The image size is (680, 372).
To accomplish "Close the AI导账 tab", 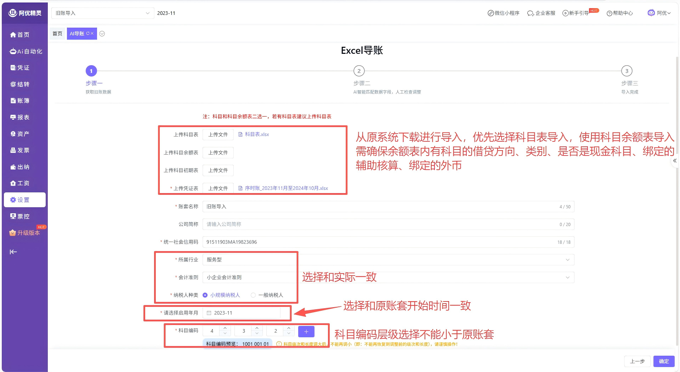I will [92, 33].
